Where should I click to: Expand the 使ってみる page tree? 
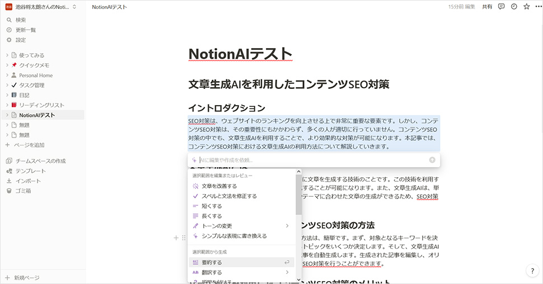7,55
